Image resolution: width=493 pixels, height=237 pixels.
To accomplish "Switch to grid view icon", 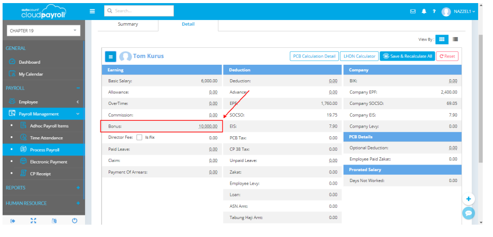I will (x=442, y=39).
